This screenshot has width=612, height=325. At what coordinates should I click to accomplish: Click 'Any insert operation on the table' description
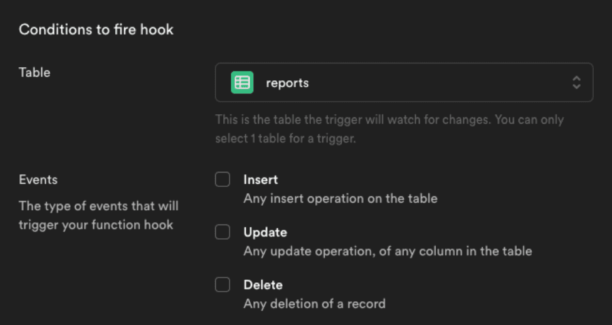coord(340,198)
